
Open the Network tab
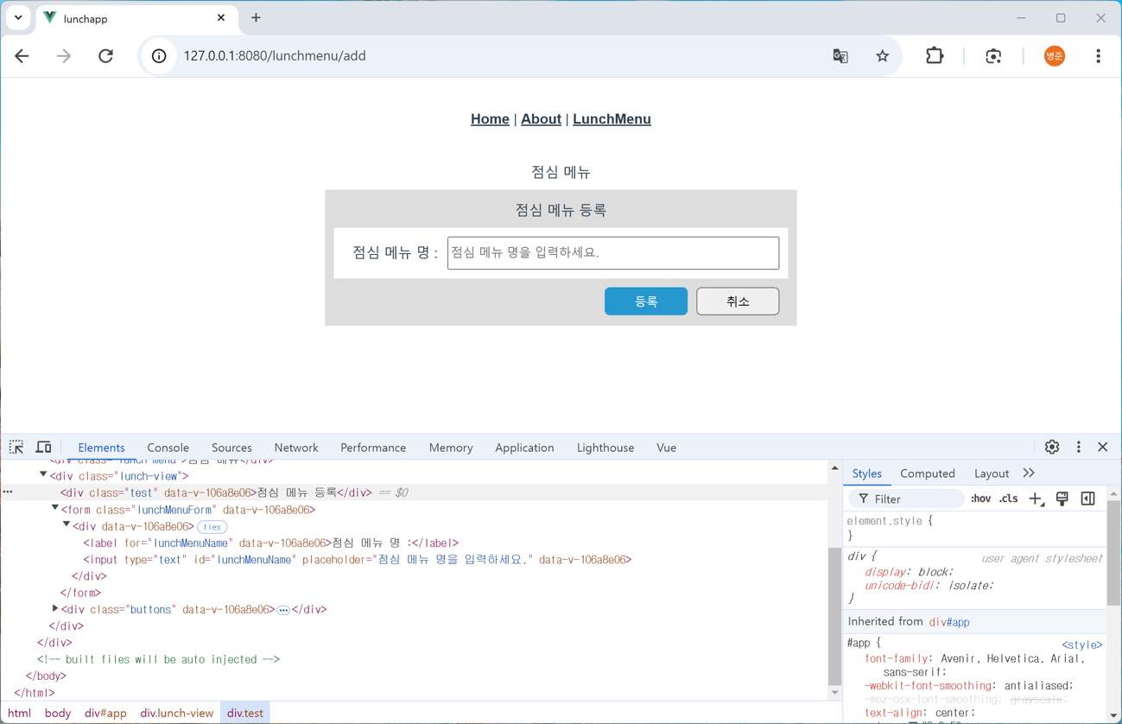point(296,448)
